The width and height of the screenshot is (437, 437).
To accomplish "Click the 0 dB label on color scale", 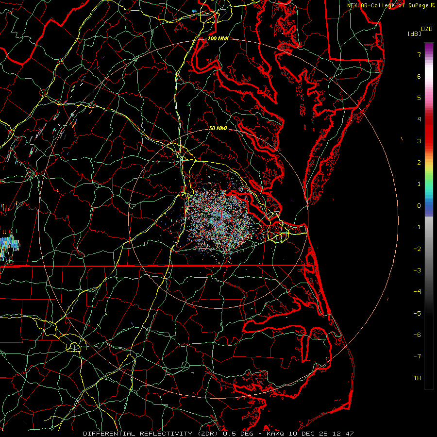I will click(x=419, y=206).
